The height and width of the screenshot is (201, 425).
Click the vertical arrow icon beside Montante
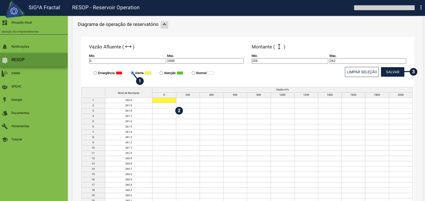point(279,47)
